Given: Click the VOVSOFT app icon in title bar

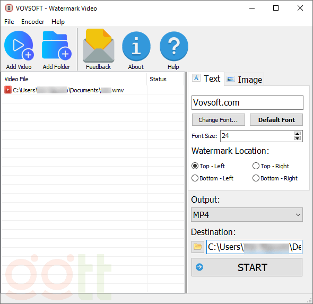Looking at the screenshot, I should (x=9, y=8).
